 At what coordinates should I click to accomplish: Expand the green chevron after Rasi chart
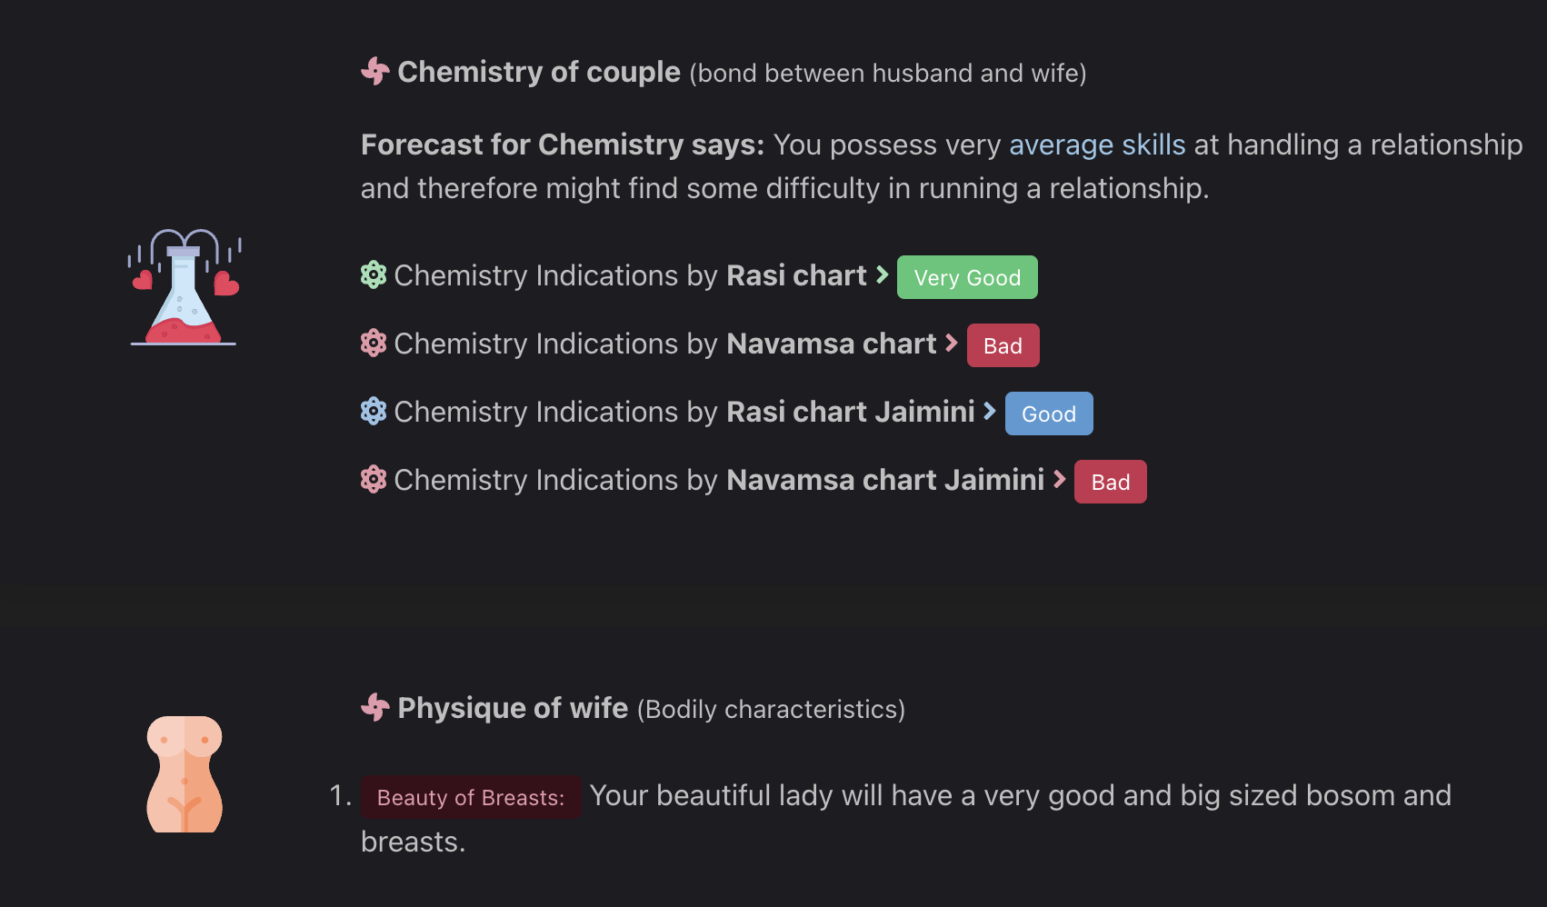(882, 274)
